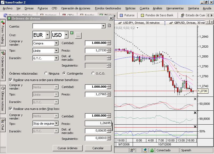Expand the Cuenta dropdown

point(103,26)
